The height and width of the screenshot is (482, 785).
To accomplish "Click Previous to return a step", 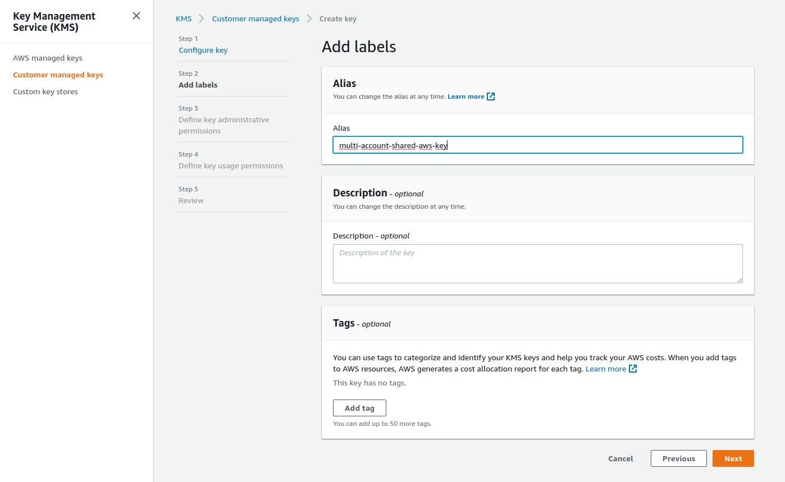I will tap(678, 458).
